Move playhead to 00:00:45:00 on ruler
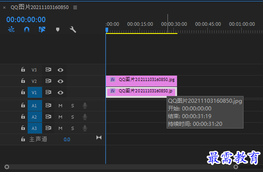The image size is (263, 172). coord(208,24)
